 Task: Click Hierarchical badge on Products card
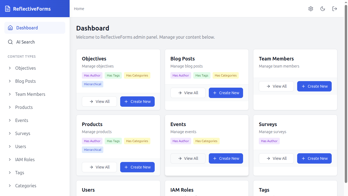pos(92,150)
